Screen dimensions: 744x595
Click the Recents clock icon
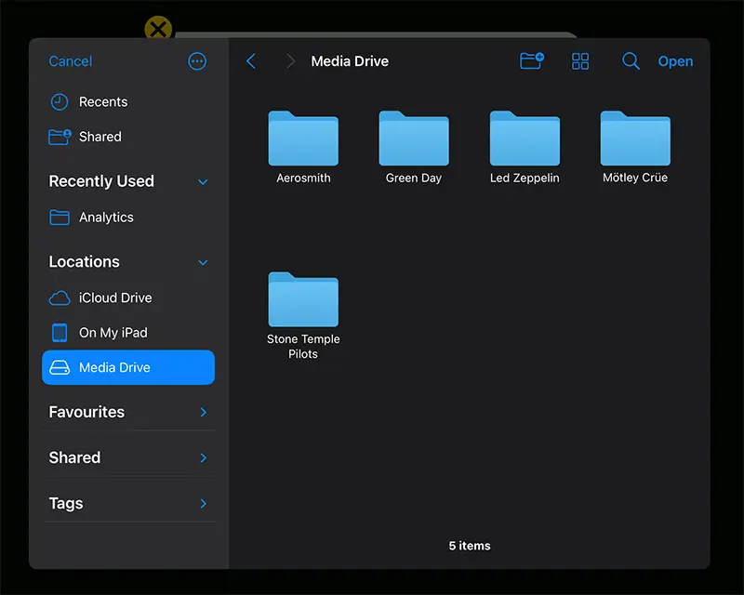[x=60, y=102]
